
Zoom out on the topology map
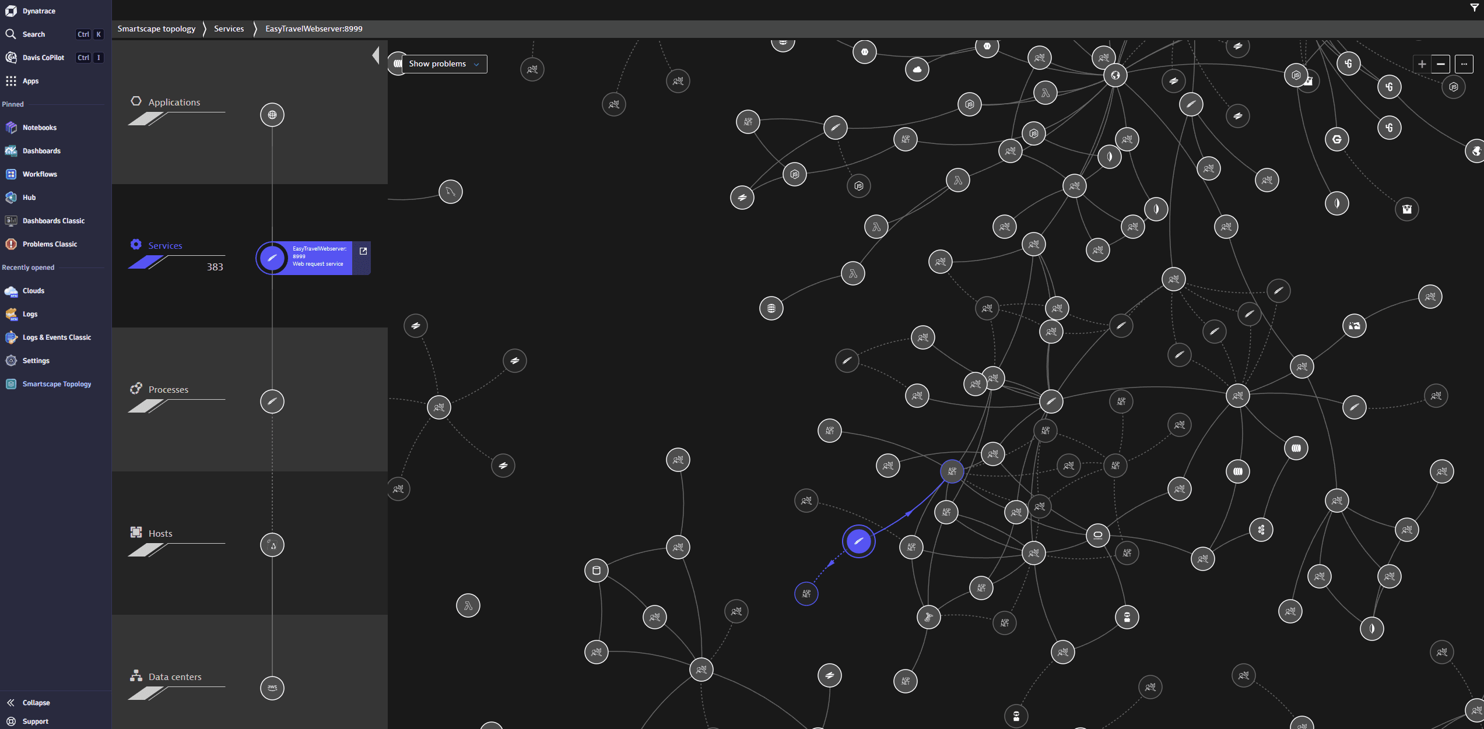click(1441, 64)
